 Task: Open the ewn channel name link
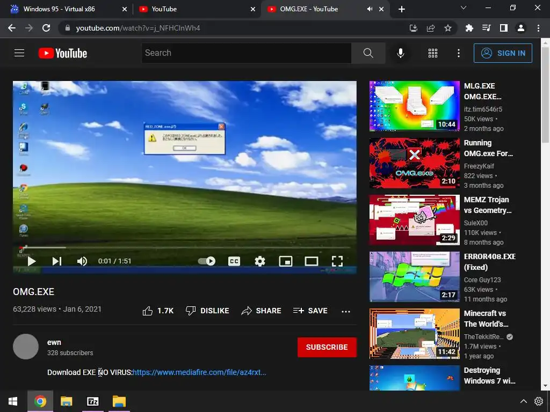tap(54, 342)
